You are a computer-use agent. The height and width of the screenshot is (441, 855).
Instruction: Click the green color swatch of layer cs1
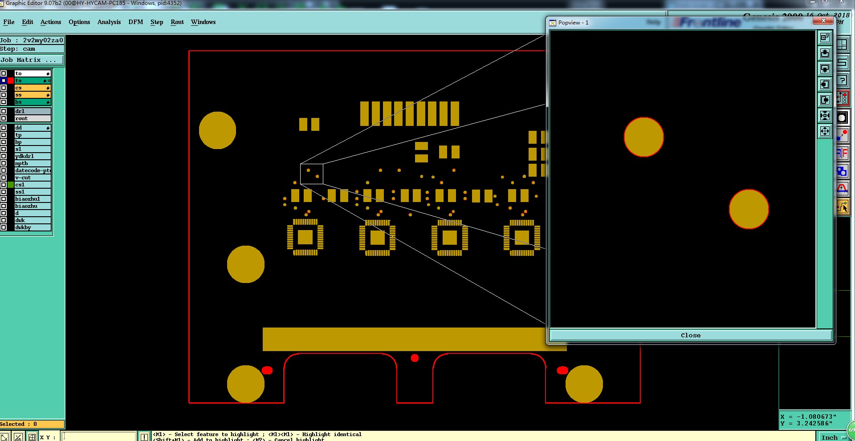[x=11, y=185]
